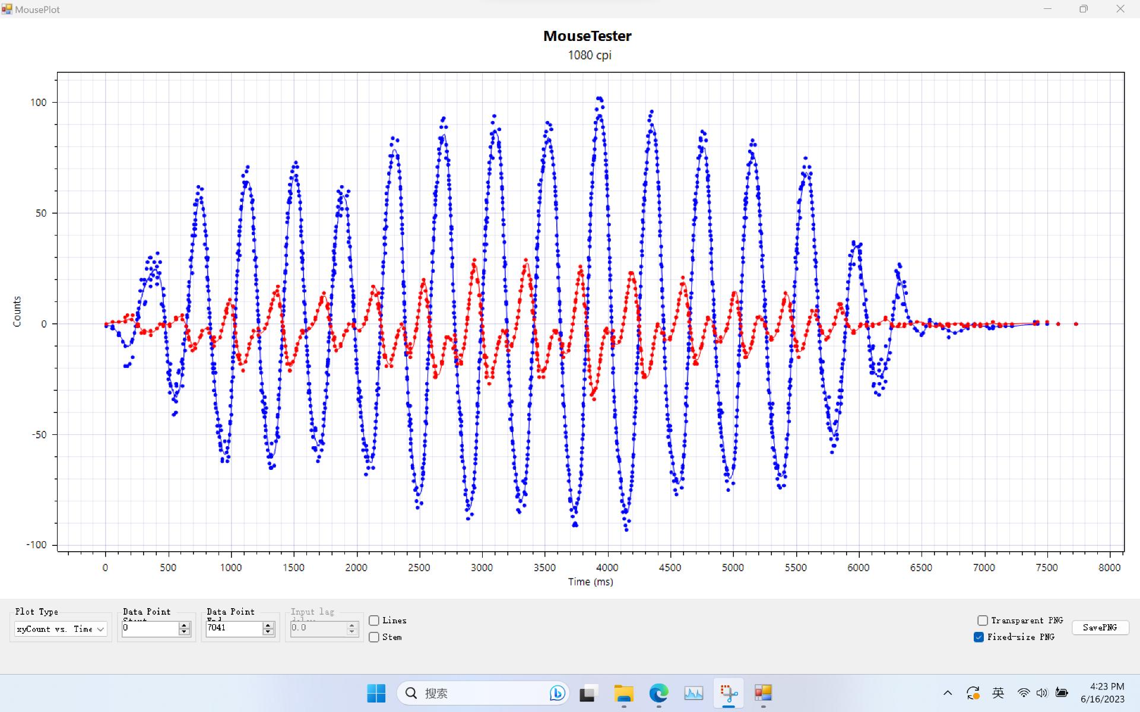The image size is (1140, 712).
Task: Open the clock and date panel
Action: coord(1102,693)
